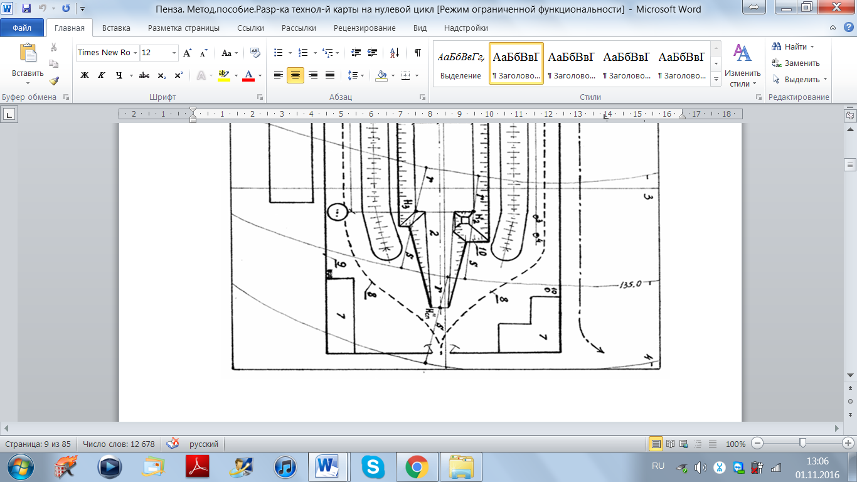Toggle bold formatting with Ж button
Image resolution: width=857 pixels, height=482 pixels.
pos(85,75)
